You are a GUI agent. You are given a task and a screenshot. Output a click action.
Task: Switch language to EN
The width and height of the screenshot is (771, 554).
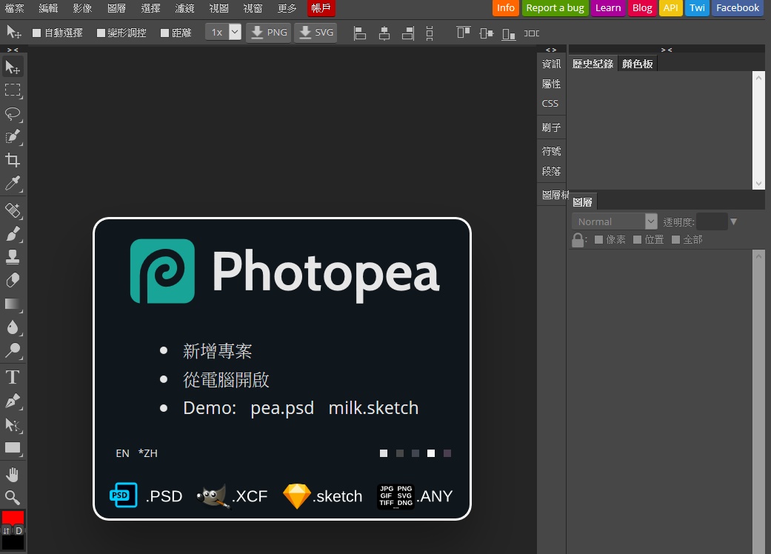tap(122, 453)
